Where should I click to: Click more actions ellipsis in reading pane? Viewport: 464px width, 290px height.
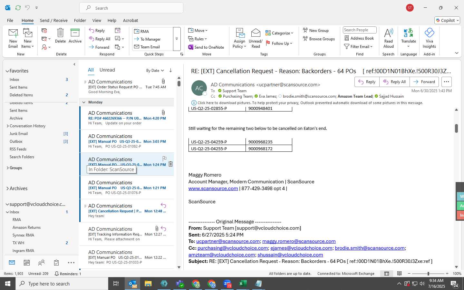coord(446,82)
